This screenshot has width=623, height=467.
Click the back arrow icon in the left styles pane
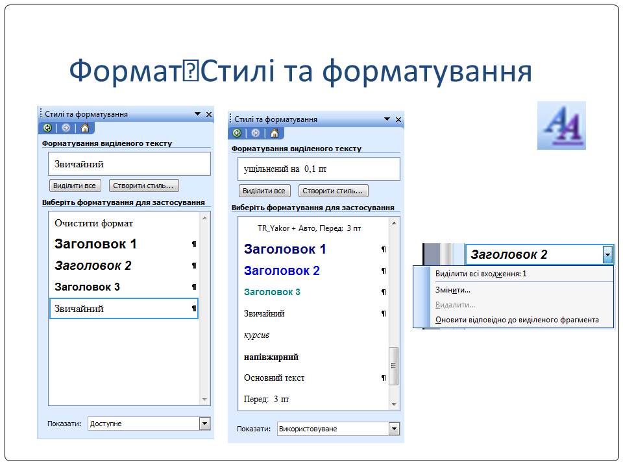click(47, 128)
